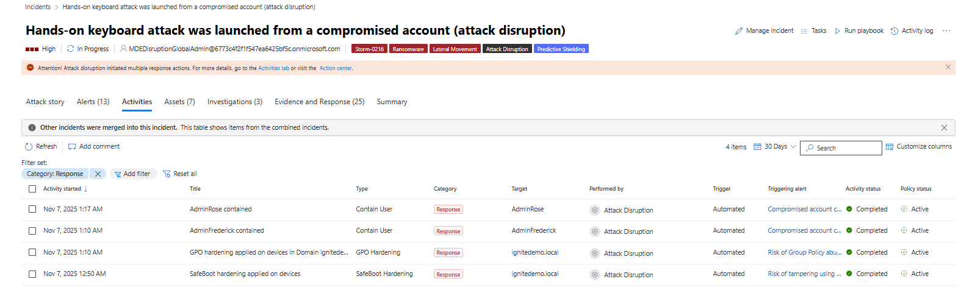Open the more options ellipsis menu
Viewport: 961px width, 290px height.
(946, 31)
